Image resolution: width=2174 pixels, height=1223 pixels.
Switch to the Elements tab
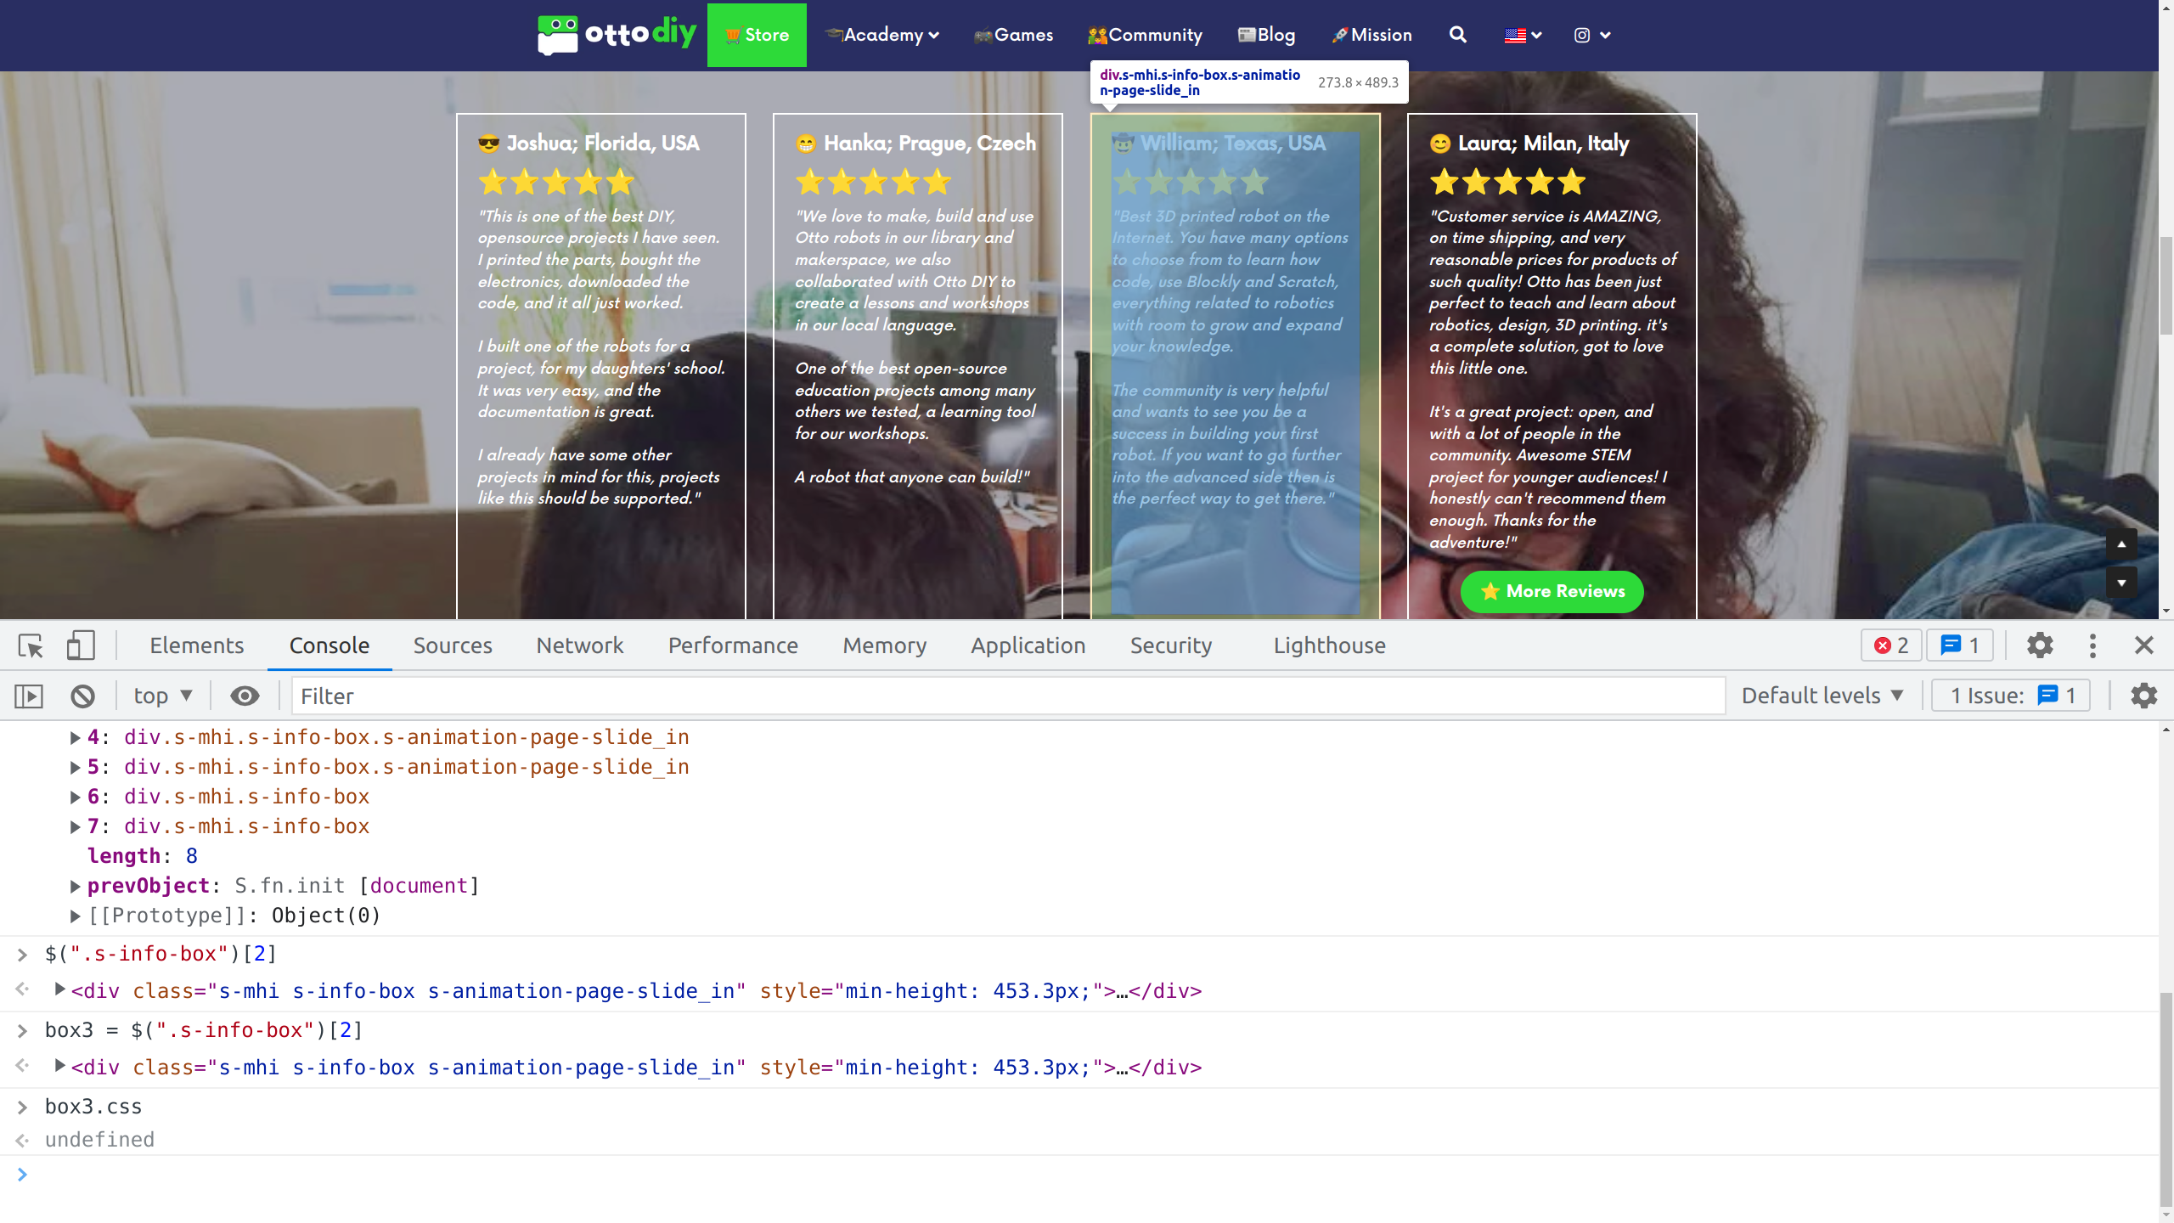click(196, 646)
